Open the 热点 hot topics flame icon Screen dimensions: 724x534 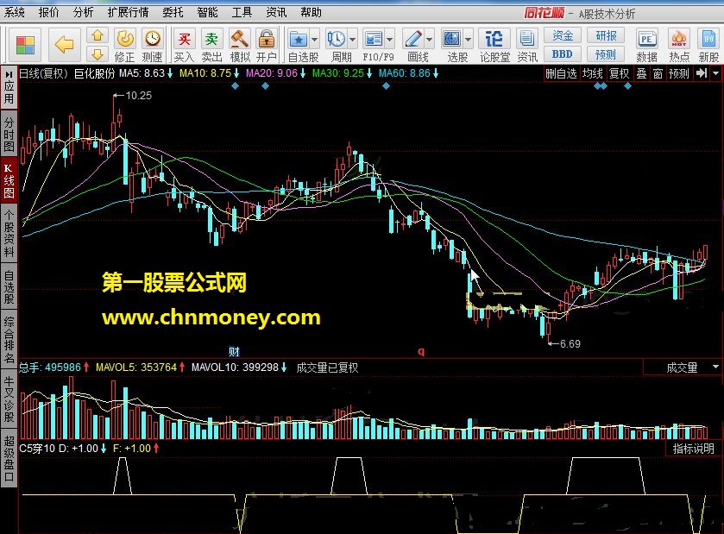tap(679, 45)
